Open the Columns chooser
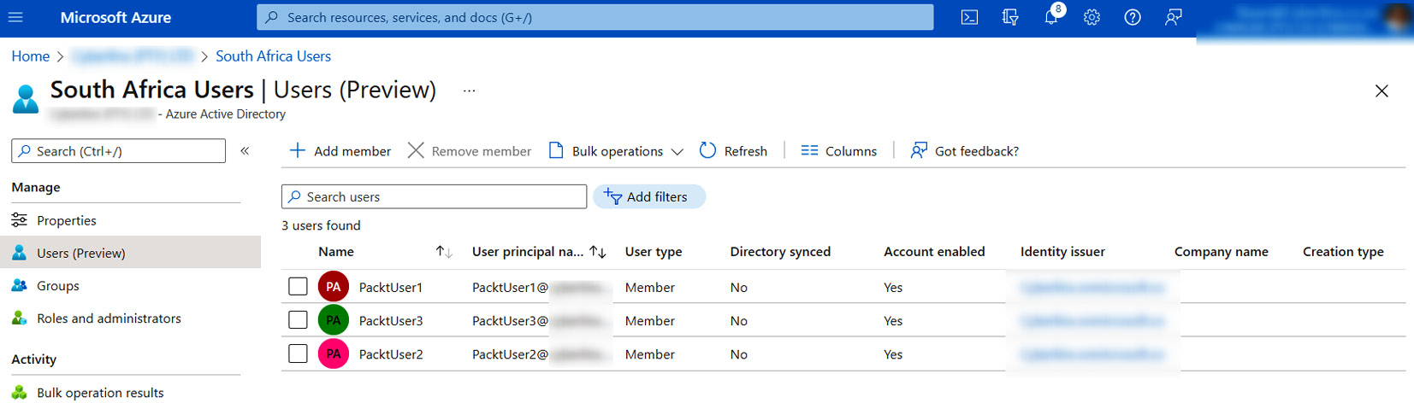This screenshot has width=1414, height=403. click(x=839, y=151)
